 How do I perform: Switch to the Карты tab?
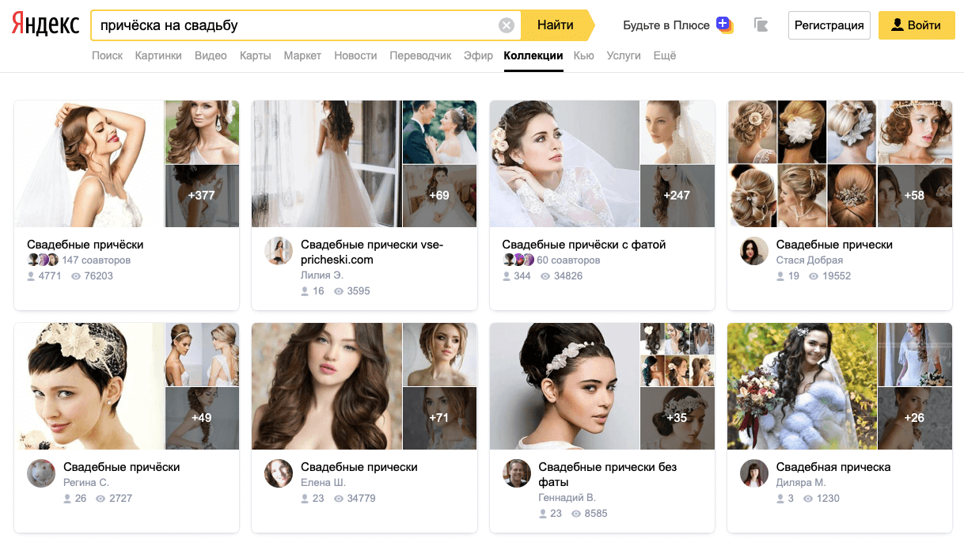256,55
